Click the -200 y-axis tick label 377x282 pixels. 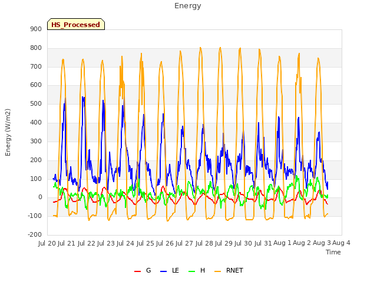coord(35,234)
